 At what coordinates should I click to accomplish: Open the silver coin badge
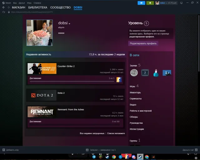pyautogui.click(x=134, y=73)
